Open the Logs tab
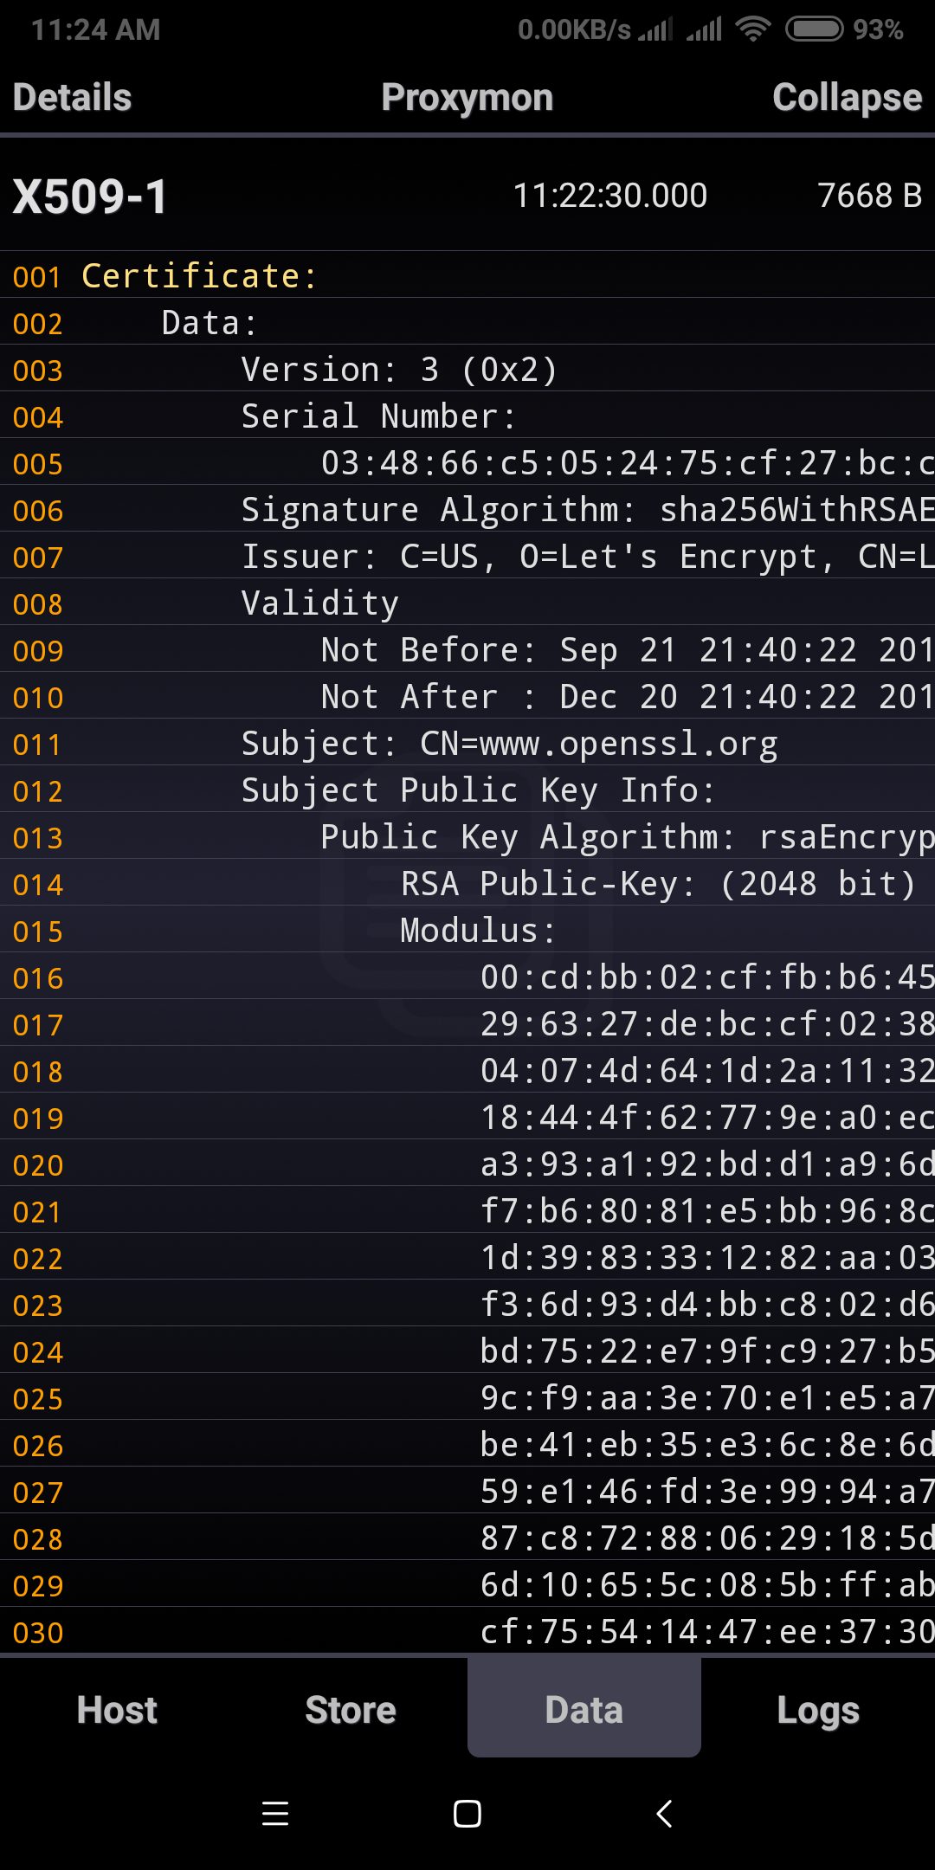Screen dimensions: 935x1870 point(818,1710)
